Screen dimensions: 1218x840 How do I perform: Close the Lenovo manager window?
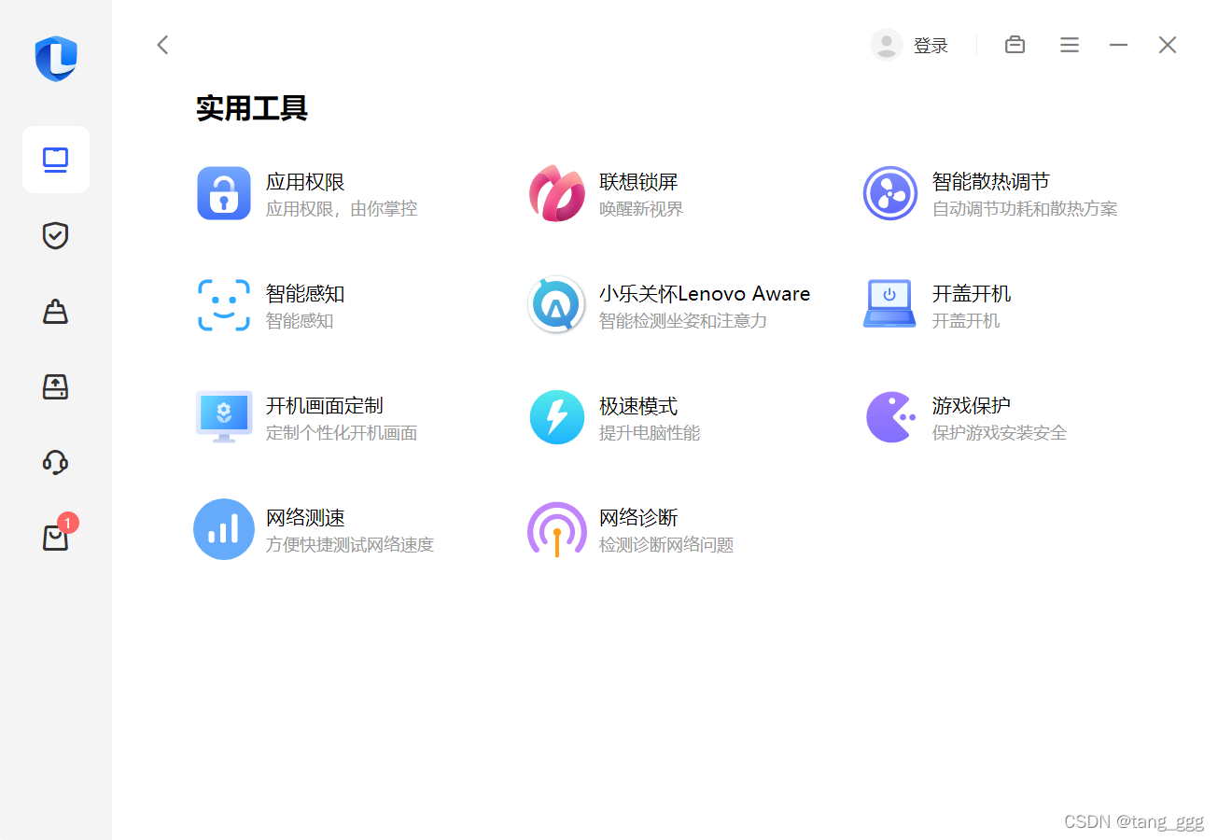[1168, 45]
